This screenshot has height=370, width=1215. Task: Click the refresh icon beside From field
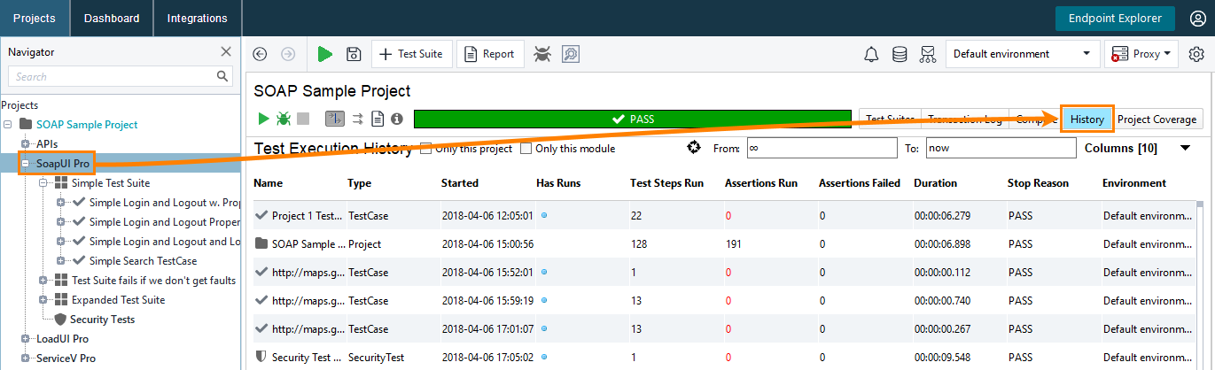click(695, 148)
